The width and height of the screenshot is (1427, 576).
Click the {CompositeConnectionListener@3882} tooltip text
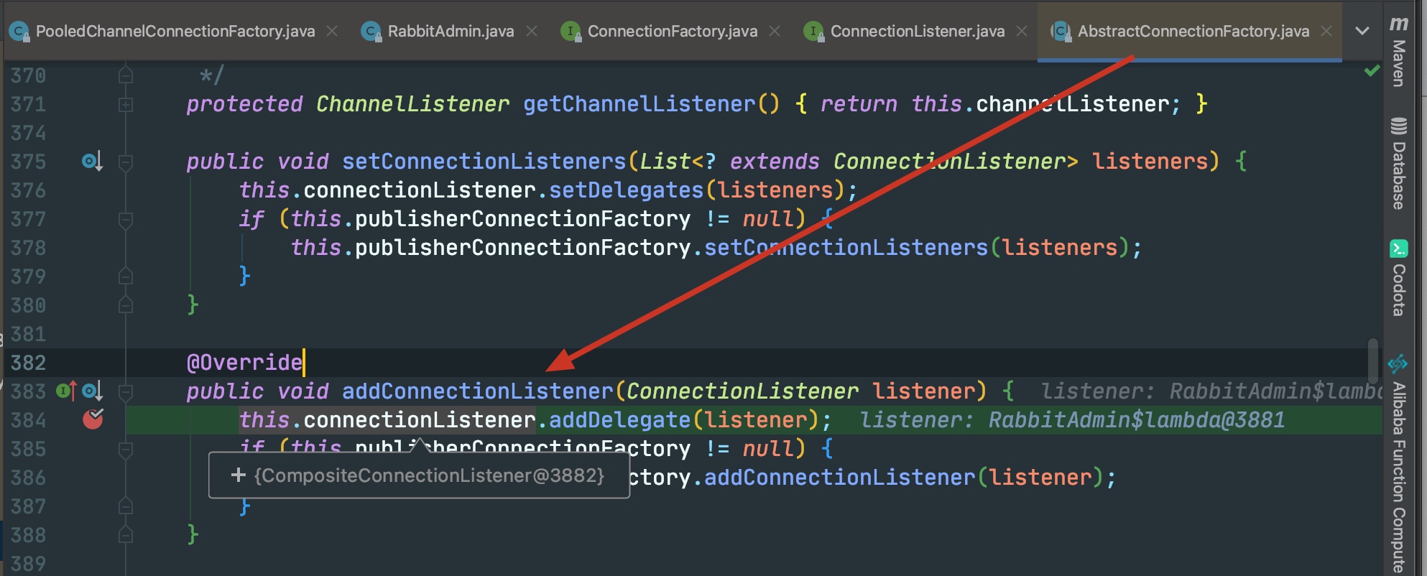(x=430, y=475)
